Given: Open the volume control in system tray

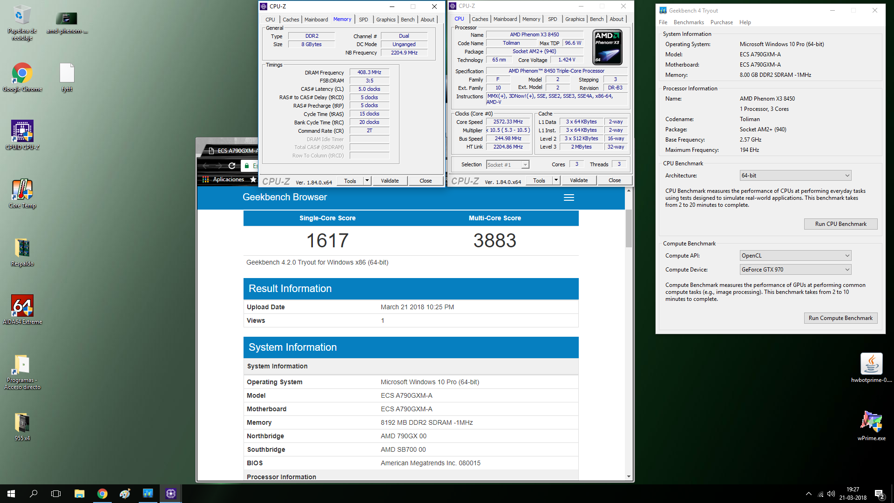Looking at the screenshot, I should click(x=831, y=494).
